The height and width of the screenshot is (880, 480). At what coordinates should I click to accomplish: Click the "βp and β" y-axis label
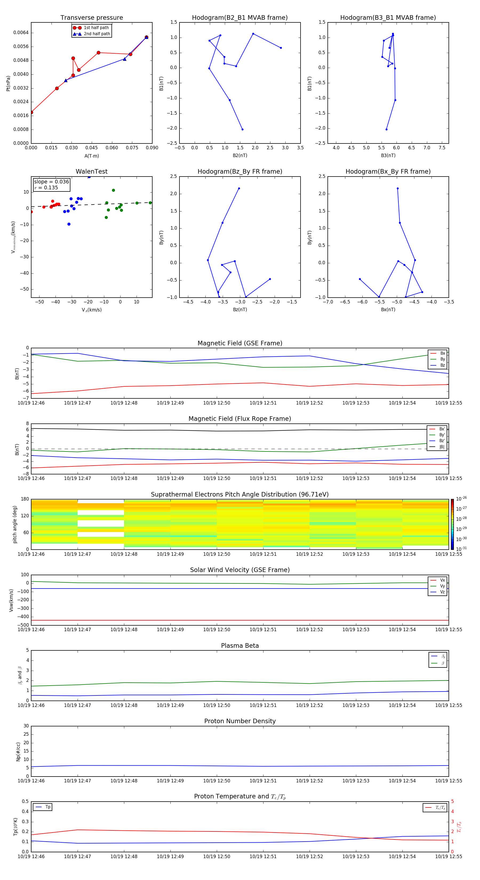point(20,675)
